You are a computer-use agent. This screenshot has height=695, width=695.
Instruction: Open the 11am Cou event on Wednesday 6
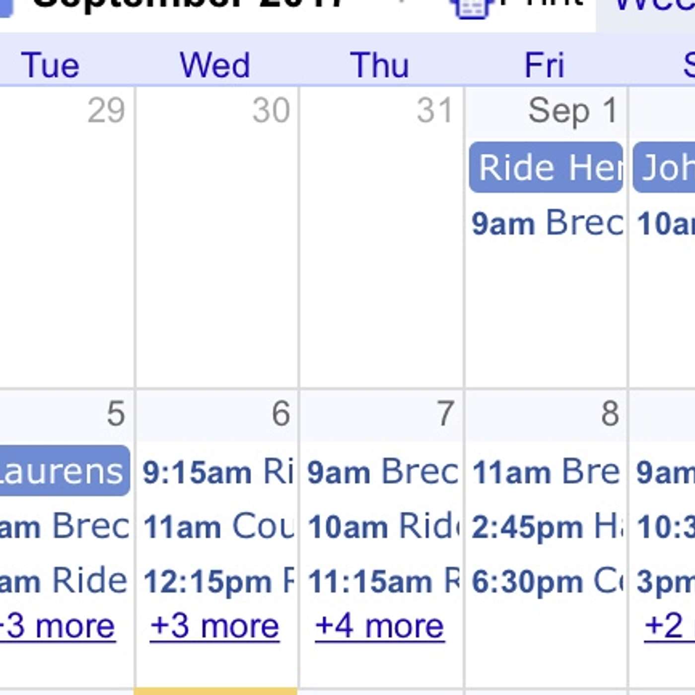[x=217, y=527]
